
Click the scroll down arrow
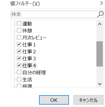(x=100, y=84)
